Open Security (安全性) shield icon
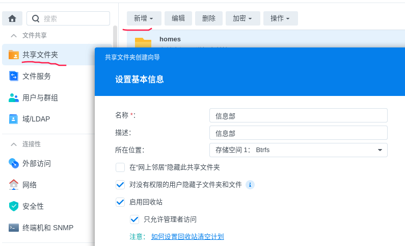This screenshot has height=246, width=405. (14, 206)
